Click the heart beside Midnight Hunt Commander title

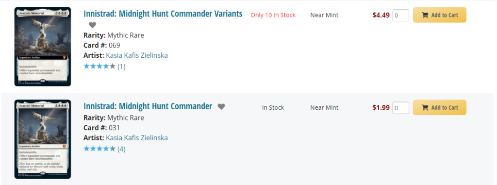click(221, 107)
